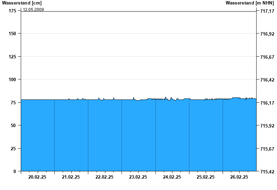This screenshot has width=277, height=190.
Task: Pick the 23.02.25 date label
Action: point(138,177)
